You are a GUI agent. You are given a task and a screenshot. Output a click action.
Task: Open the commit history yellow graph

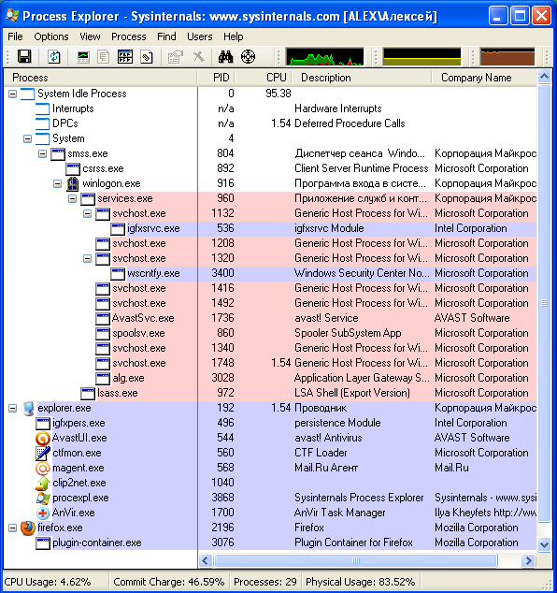421,57
